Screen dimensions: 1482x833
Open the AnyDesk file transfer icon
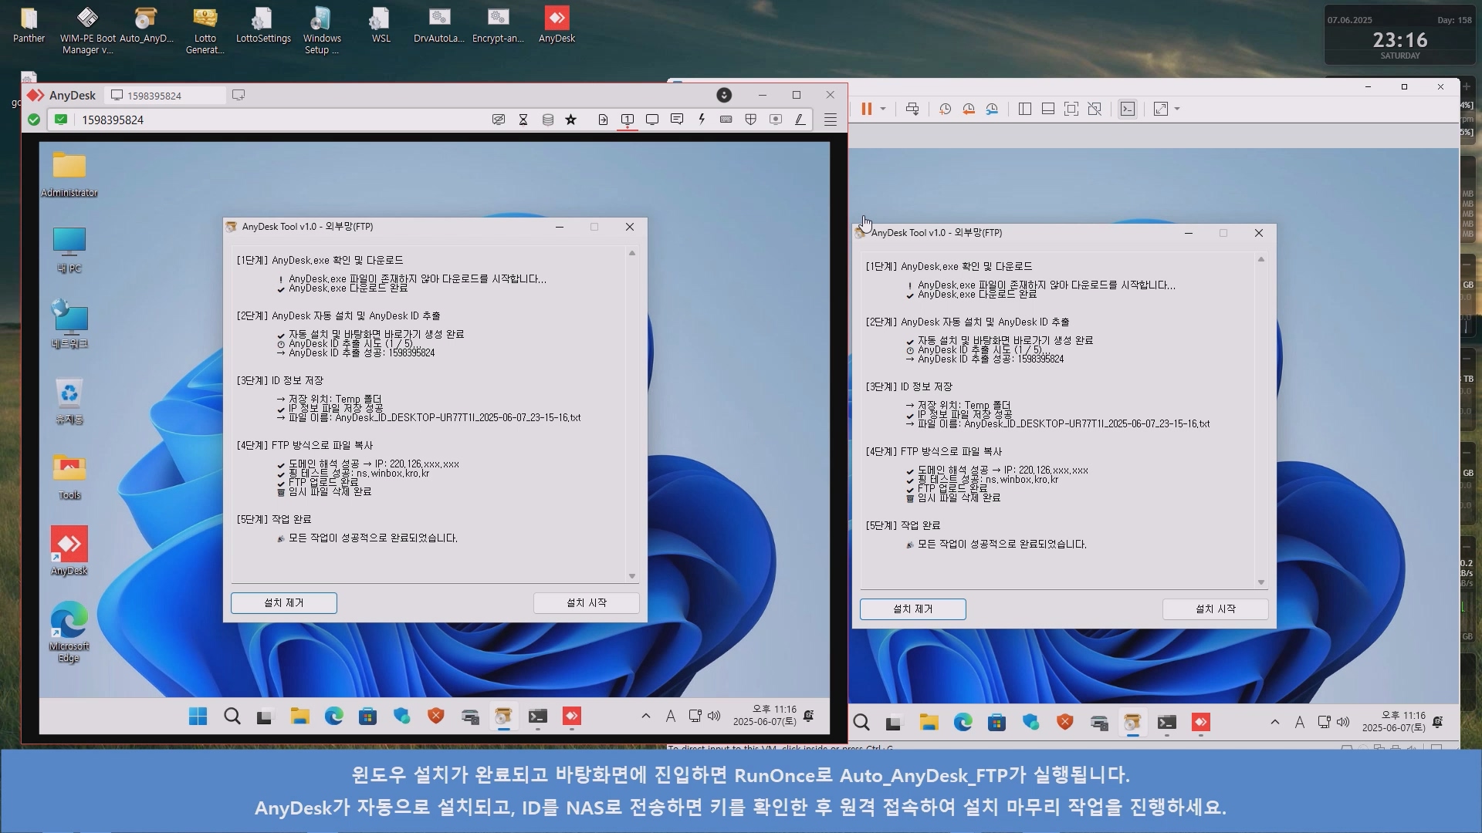click(x=603, y=120)
